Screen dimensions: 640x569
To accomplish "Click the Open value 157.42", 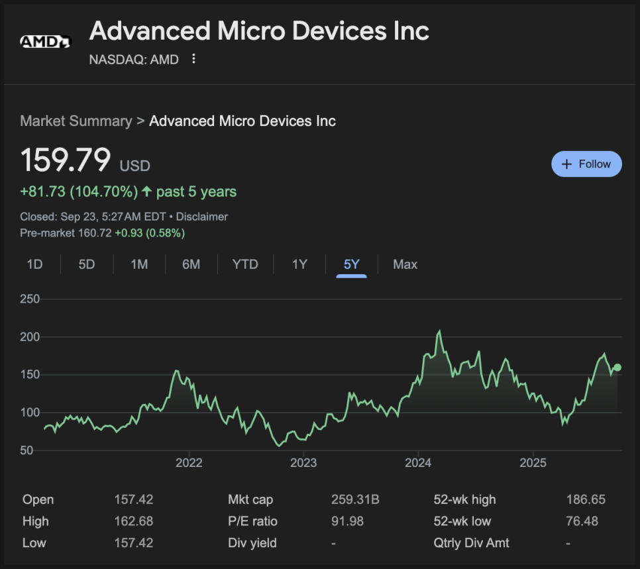I will tap(133, 499).
